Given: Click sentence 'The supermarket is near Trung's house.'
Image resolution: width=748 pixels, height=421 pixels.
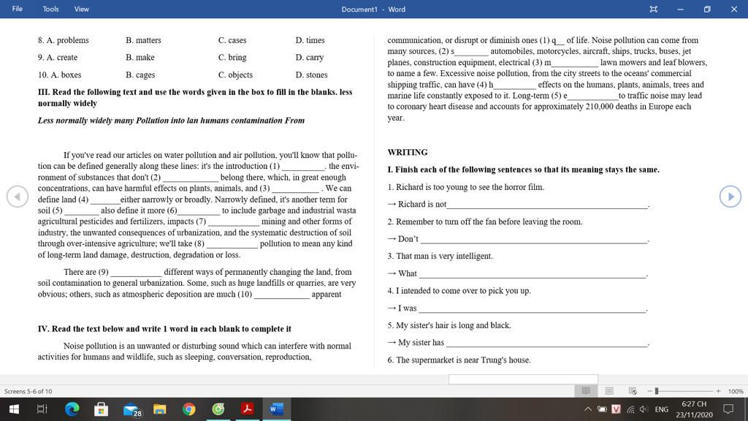Looking at the screenshot, I should (459, 360).
